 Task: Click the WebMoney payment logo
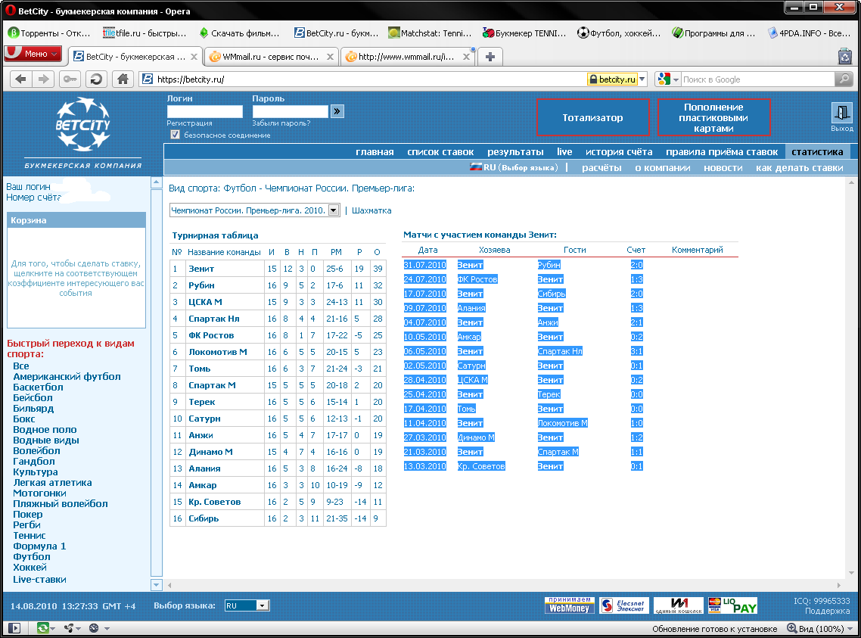click(570, 605)
